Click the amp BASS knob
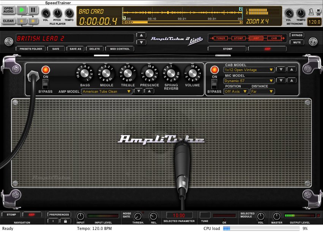 85,73
